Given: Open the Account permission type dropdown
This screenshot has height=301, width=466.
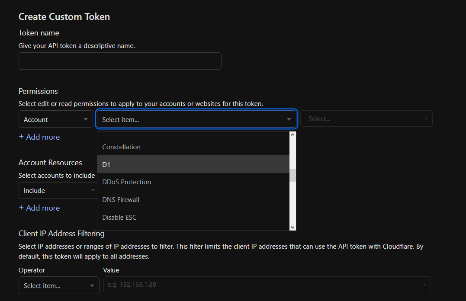Looking at the screenshot, I should tap(55, 119).
